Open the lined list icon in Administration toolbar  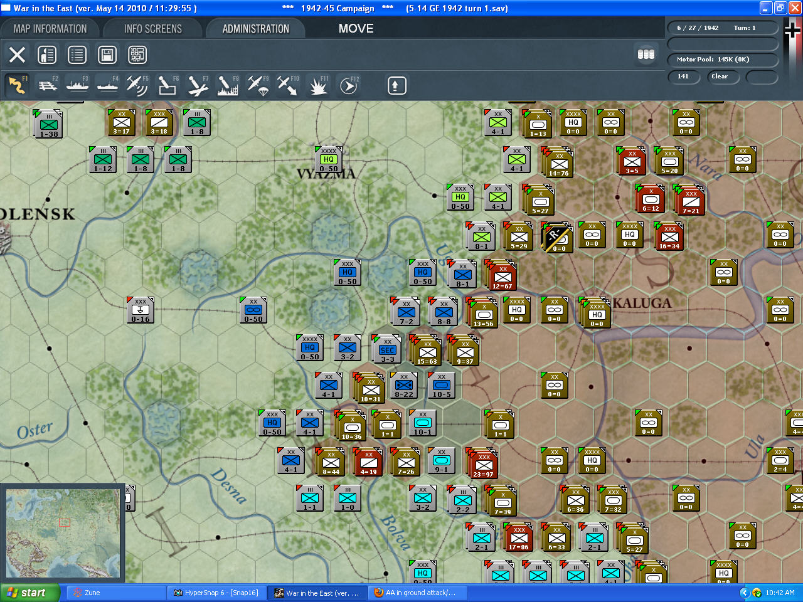(x=77, y=55)
